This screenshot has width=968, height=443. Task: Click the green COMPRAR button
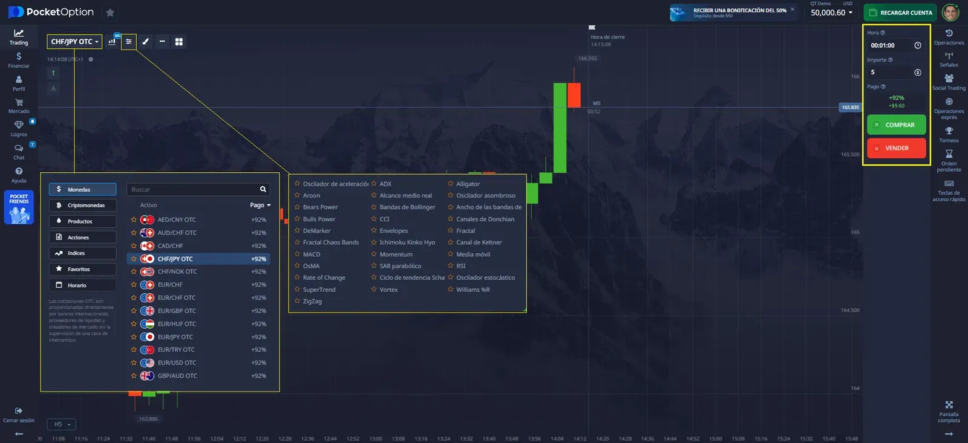(896, 125)
